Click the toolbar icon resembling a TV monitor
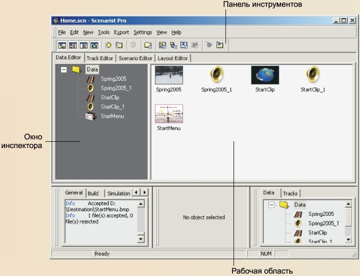 coord(94,45)
